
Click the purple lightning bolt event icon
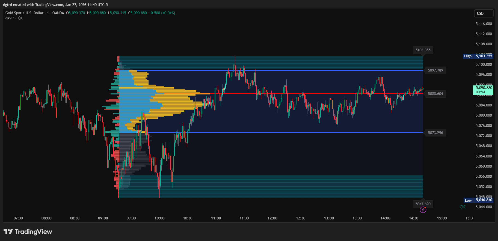423,210
